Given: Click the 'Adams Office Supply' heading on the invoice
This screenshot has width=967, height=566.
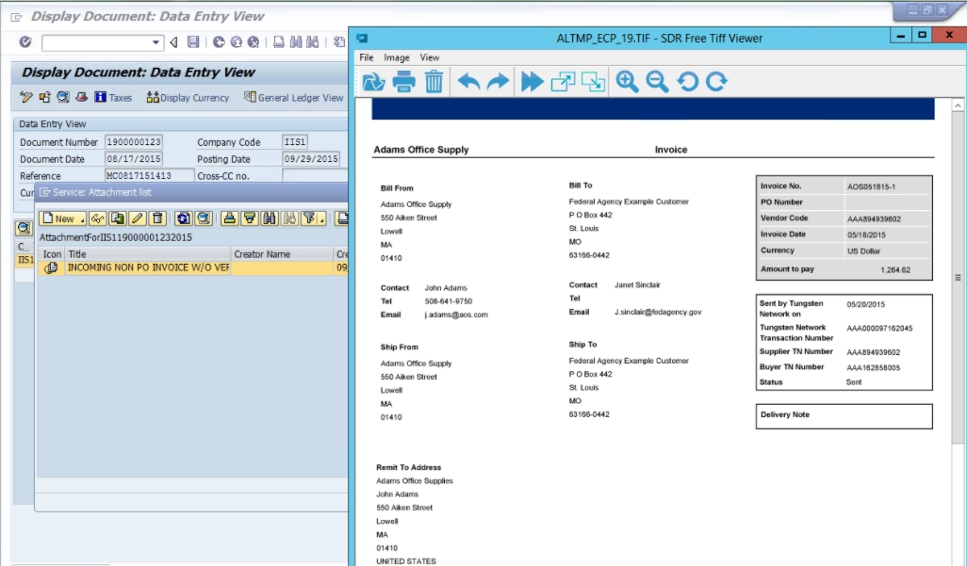Looking at the screenshot, I should point(421,149).
